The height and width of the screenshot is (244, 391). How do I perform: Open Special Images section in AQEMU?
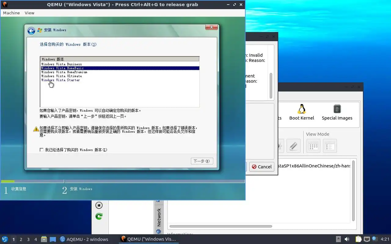[337, 112]
